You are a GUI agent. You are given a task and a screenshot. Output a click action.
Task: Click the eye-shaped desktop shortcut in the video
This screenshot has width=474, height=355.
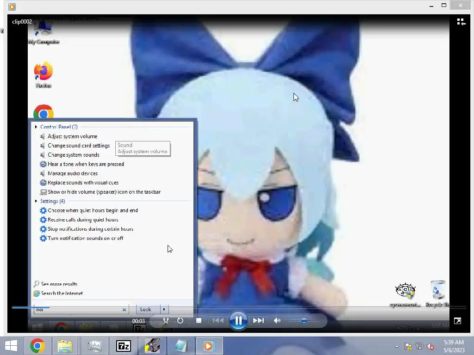click(x=405, y=295)
